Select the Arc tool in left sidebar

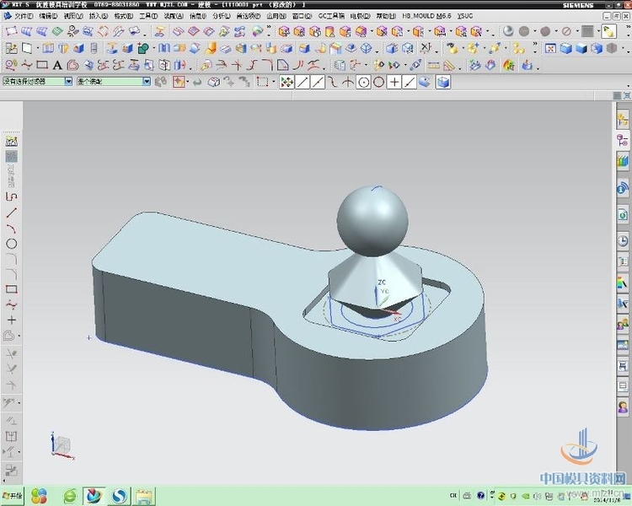point(12,228)
